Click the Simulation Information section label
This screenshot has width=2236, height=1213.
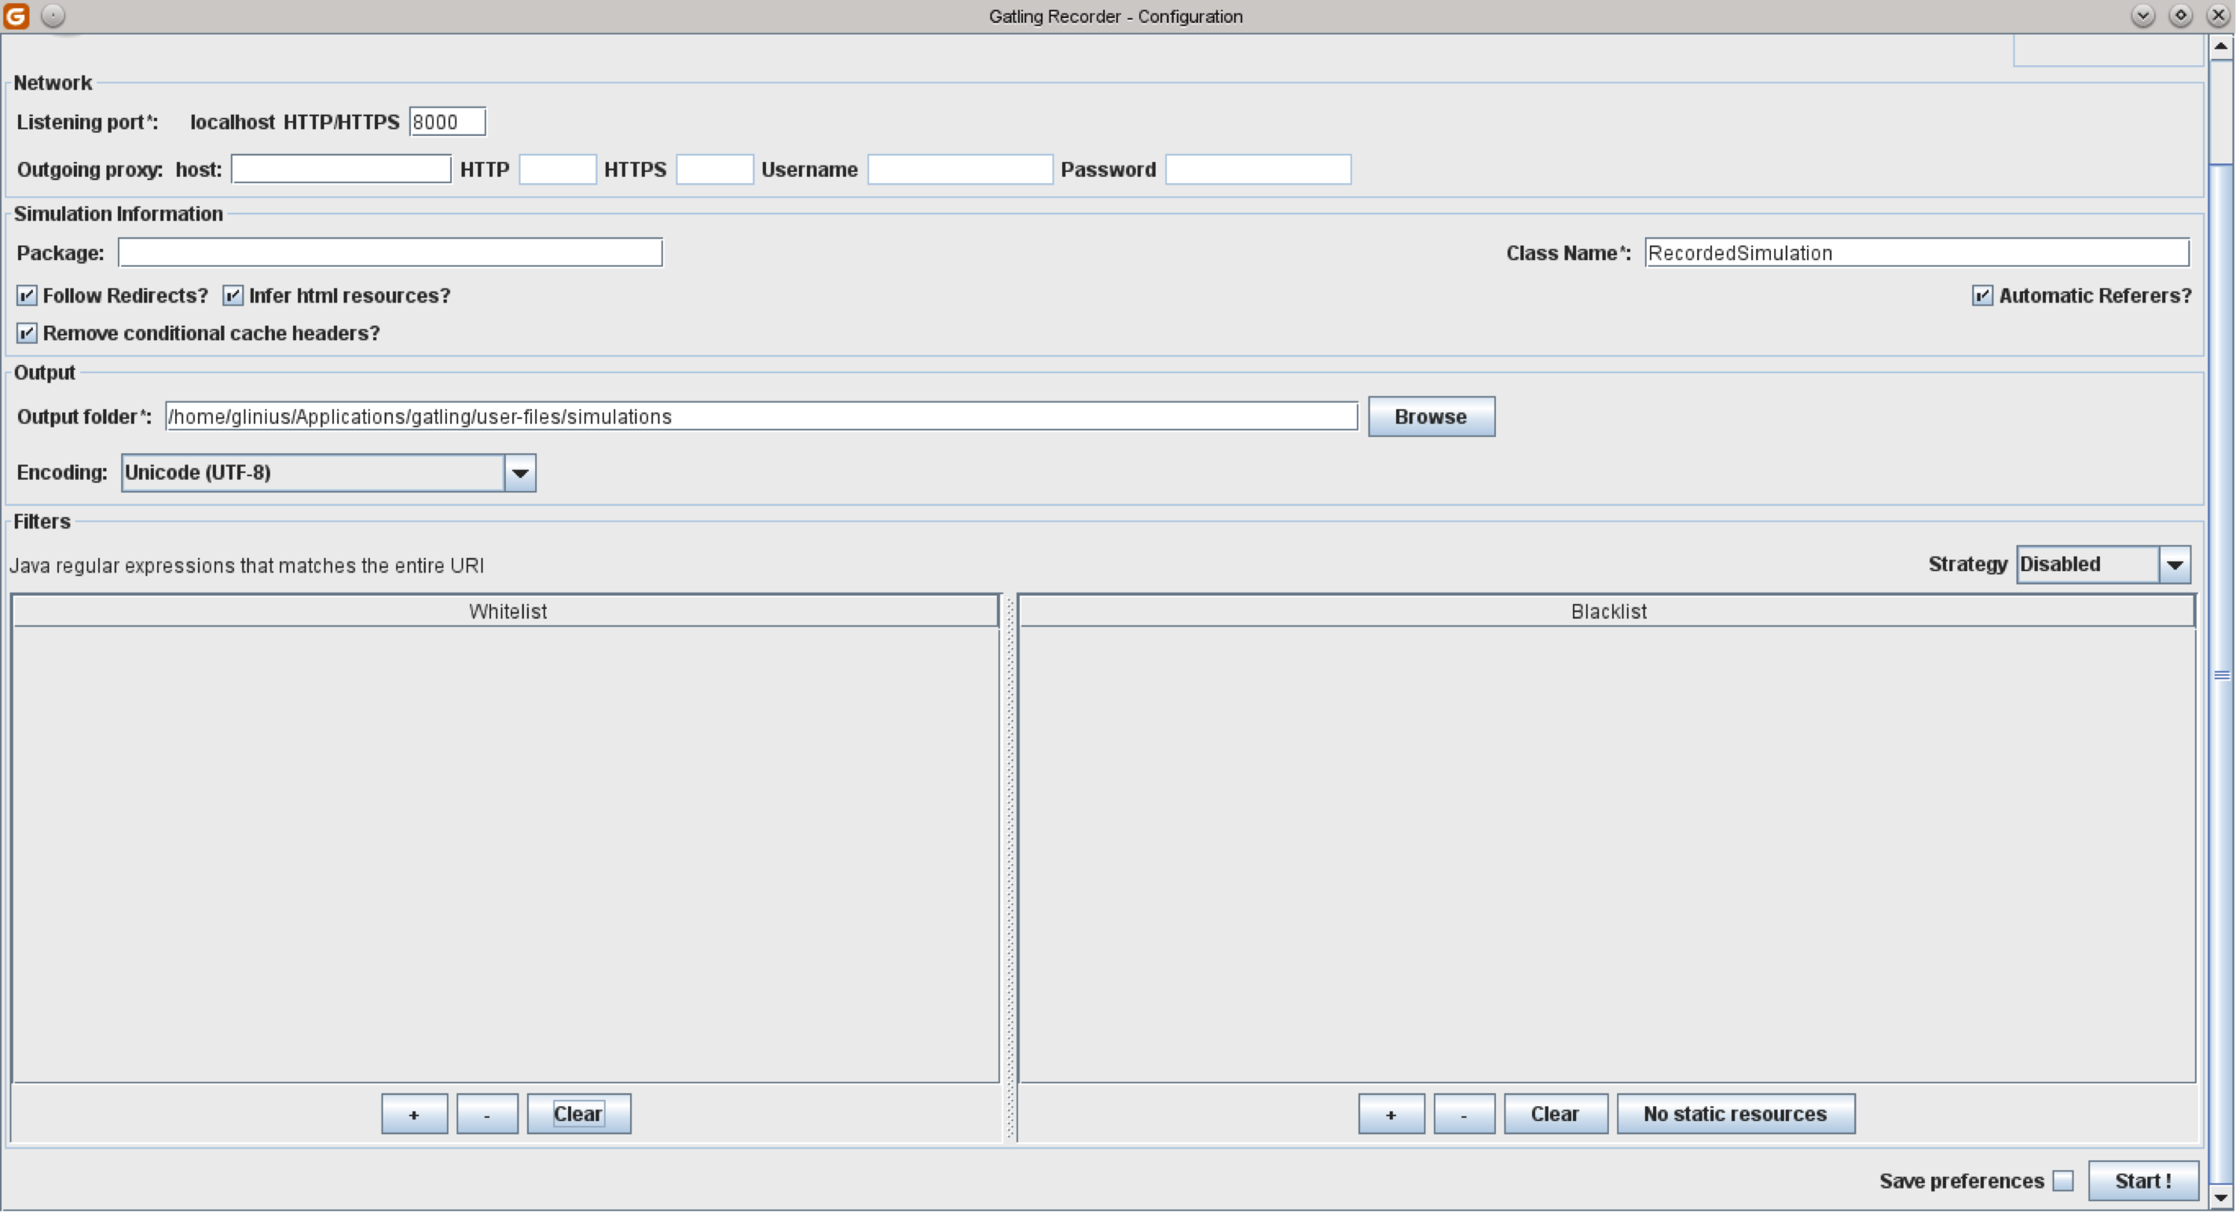(x=118, y=214)
